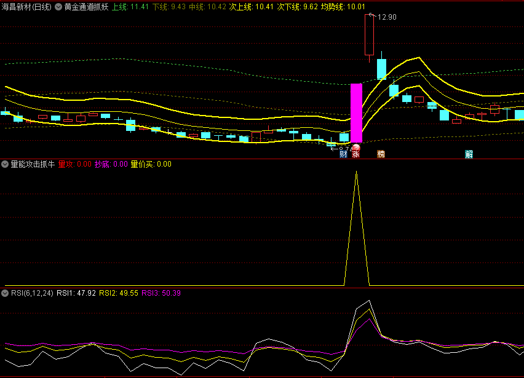524x378 pixels.
Task: Select the 海昌新材(日线) stock title
Action: coord(26,7)
